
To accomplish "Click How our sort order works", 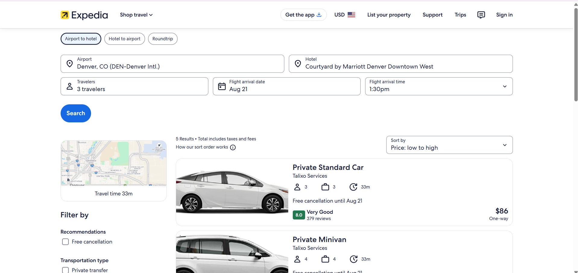I will tap(202, 147).
